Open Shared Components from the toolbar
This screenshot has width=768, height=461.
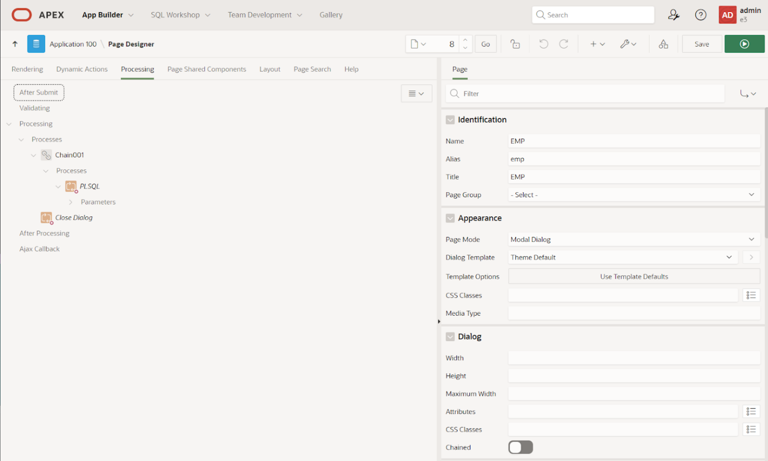pyautogui.click(x=663, y=44)
